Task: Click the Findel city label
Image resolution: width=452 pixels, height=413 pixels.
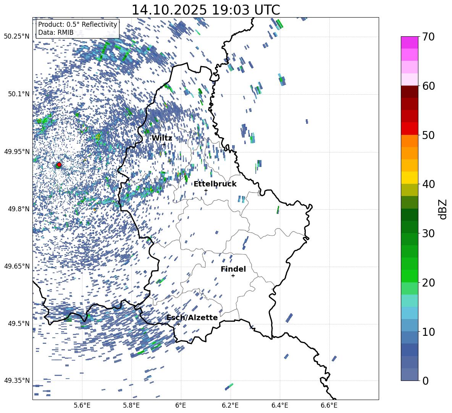Action: click(233, 269)
